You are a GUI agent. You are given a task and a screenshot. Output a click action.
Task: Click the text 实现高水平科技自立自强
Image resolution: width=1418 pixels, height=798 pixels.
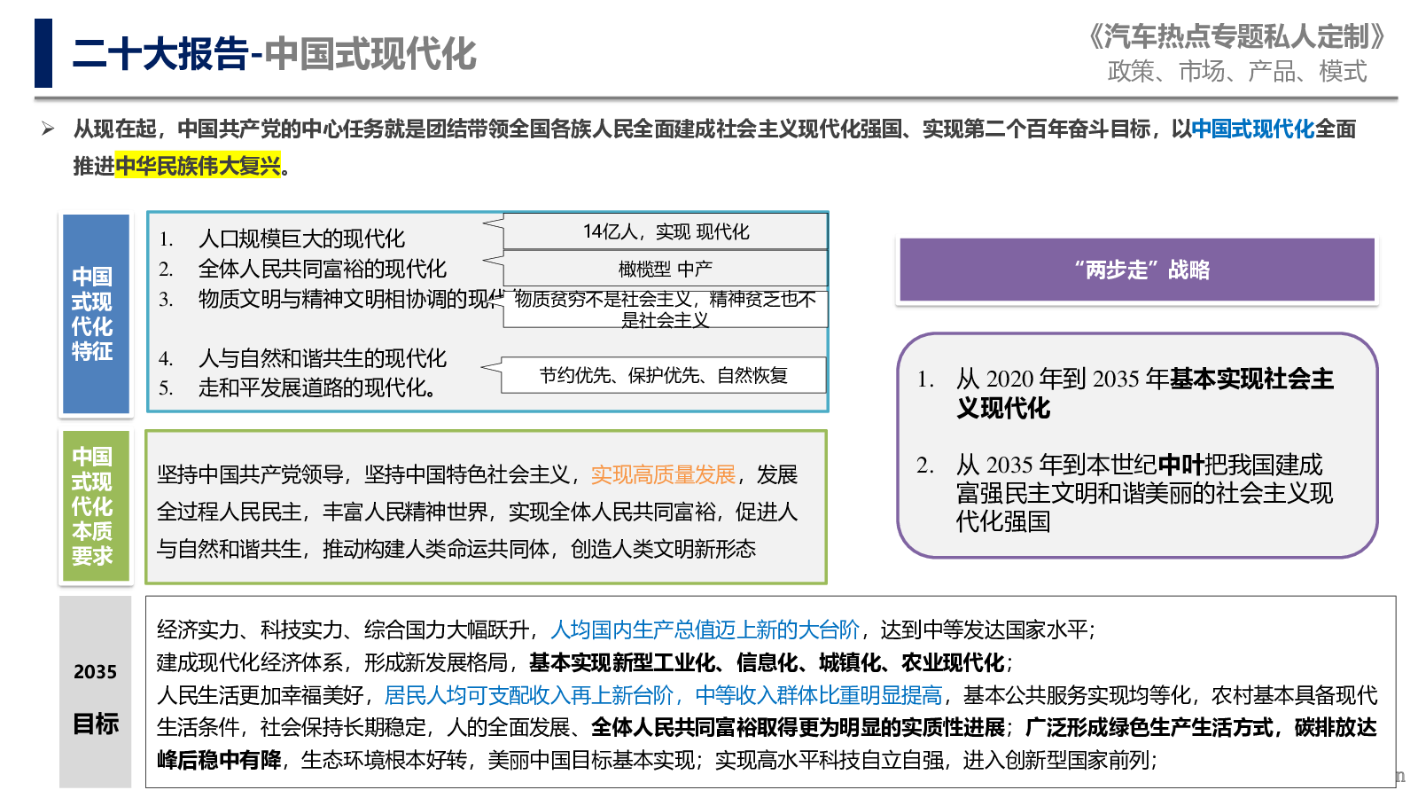pyautogui.click(x=830, y=761)
